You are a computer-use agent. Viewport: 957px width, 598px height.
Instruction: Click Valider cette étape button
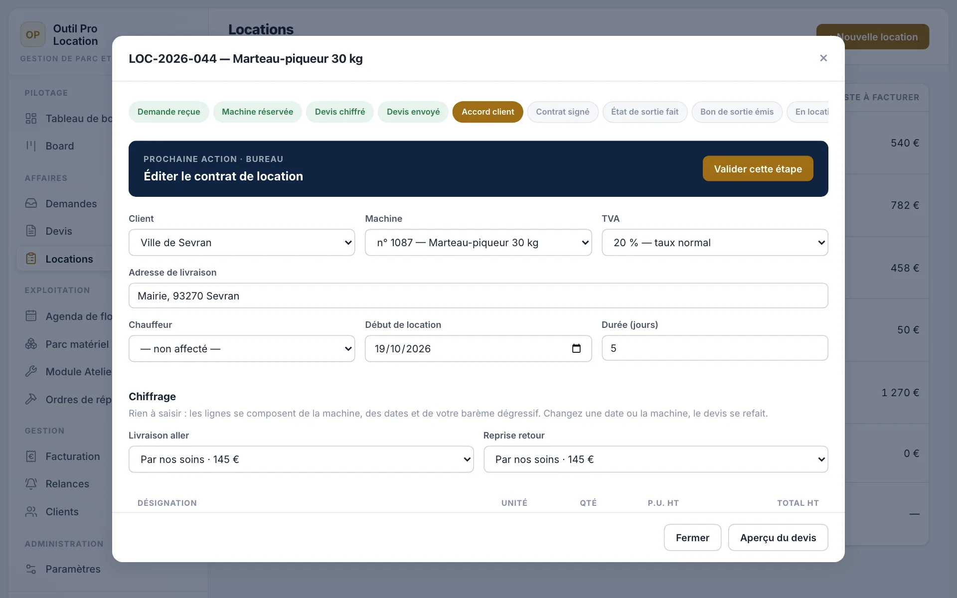click(x=758, y=169)
